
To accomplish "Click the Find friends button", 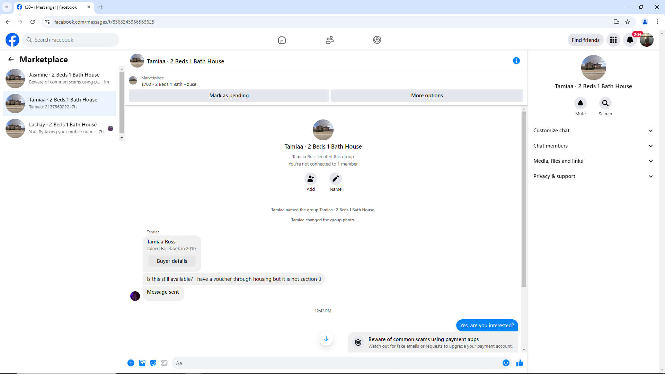I will coord(585,40).
